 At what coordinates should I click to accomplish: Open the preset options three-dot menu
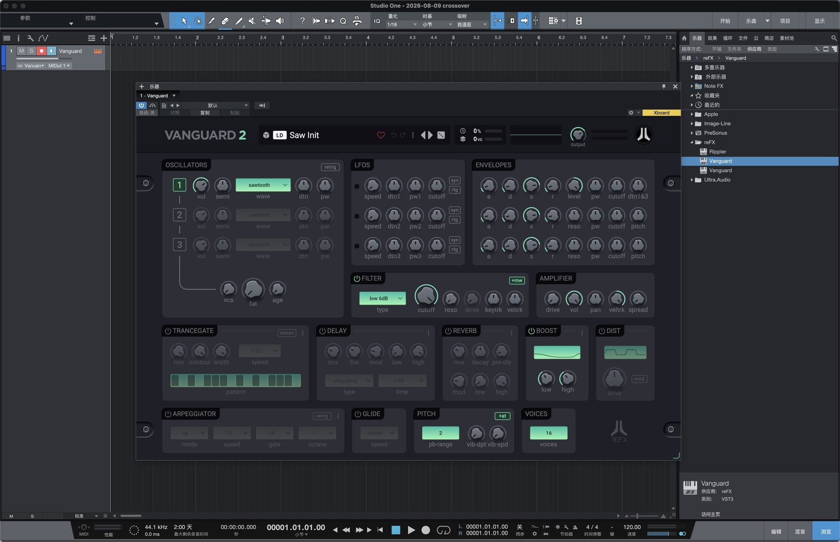[413, 135]
